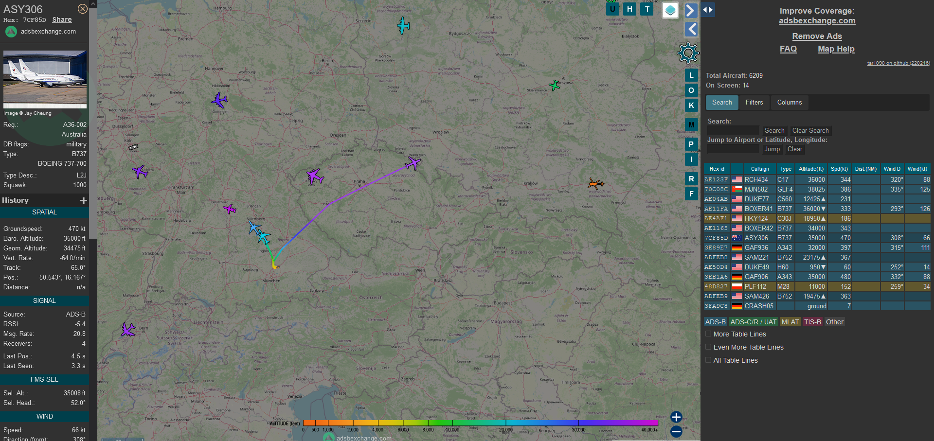Select the cyan aircraft near Szczecin
The width and height of the screenshot is (934, 441).
tap(403, 25)
